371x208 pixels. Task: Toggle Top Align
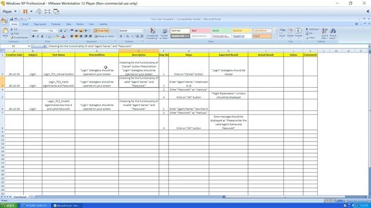pyautogui.click(x=72, y=31)
